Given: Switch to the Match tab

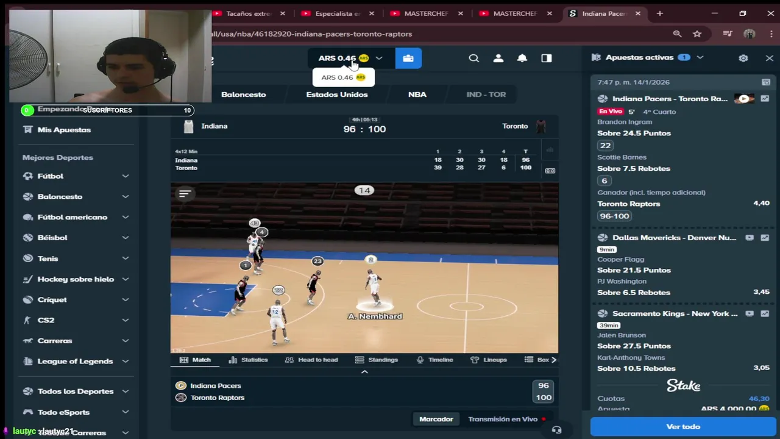Looking at the screenshot, I should [x=195, y=360].
